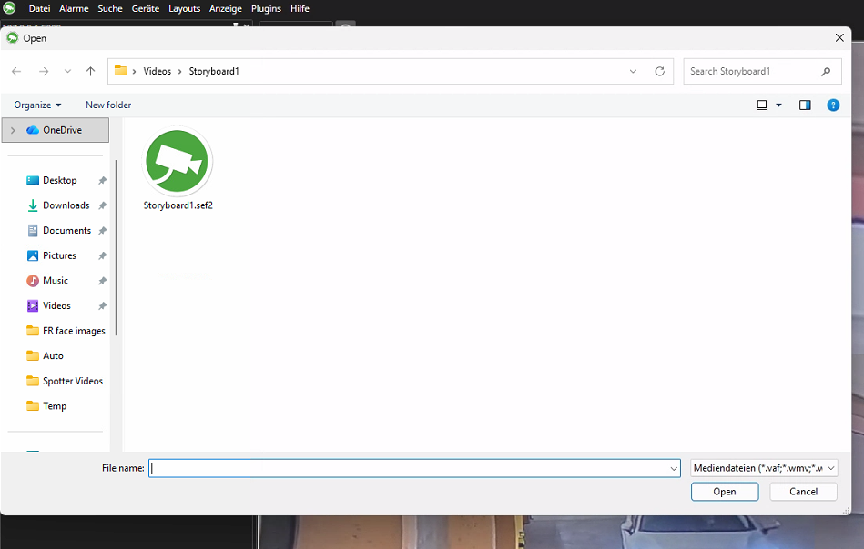Screen dimensions: 864x549
Task: Open the Anzeige menu
Action: tap(226, 9)
